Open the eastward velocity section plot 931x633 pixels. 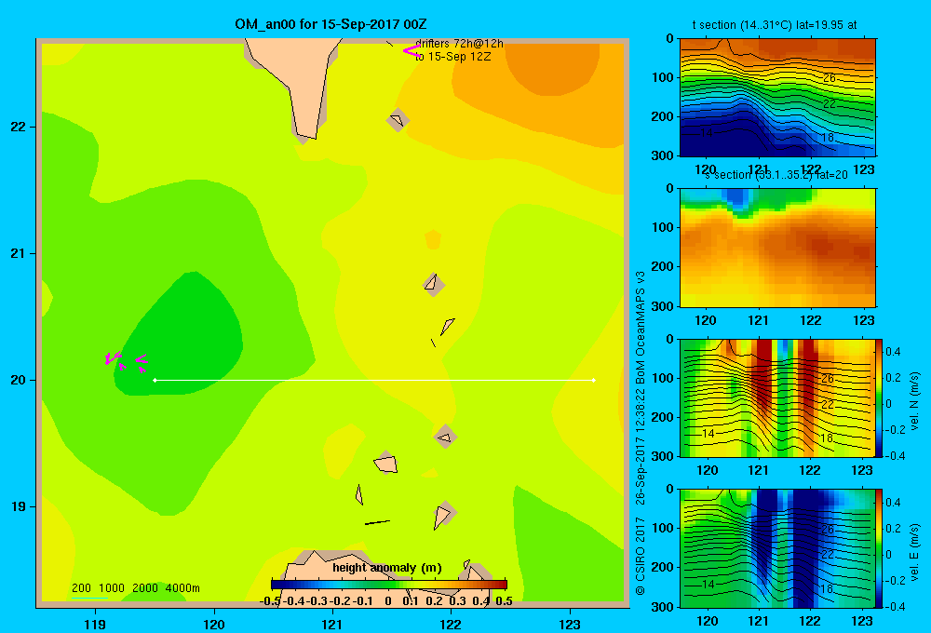(777, 548)
